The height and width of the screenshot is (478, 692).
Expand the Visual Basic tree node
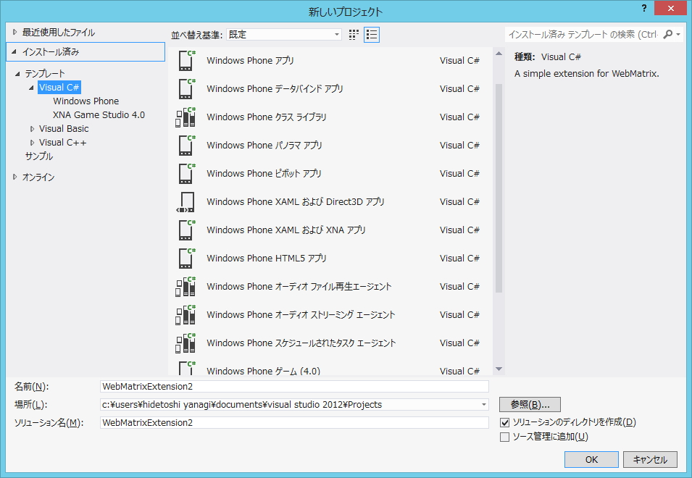tap(32, 129)
